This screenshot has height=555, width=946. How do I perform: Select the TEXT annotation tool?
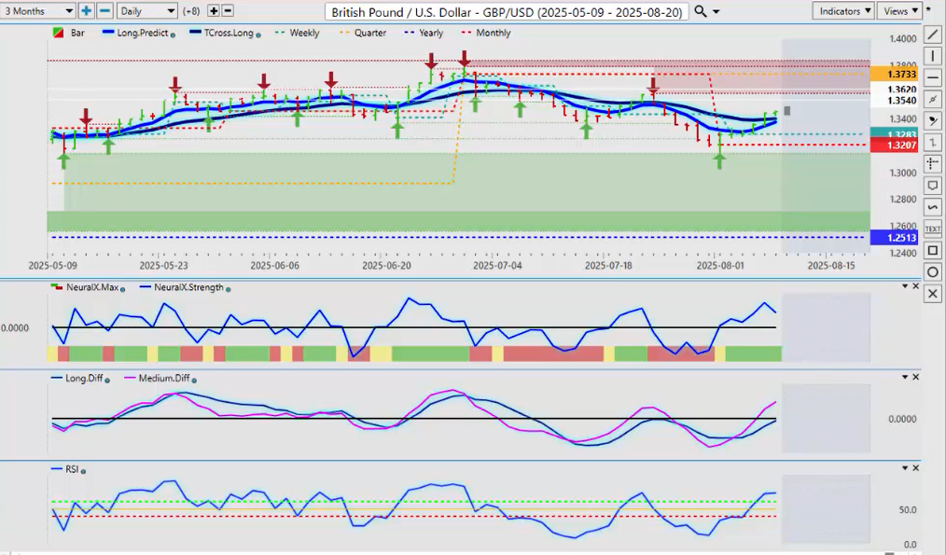click(x=933, y=229)
